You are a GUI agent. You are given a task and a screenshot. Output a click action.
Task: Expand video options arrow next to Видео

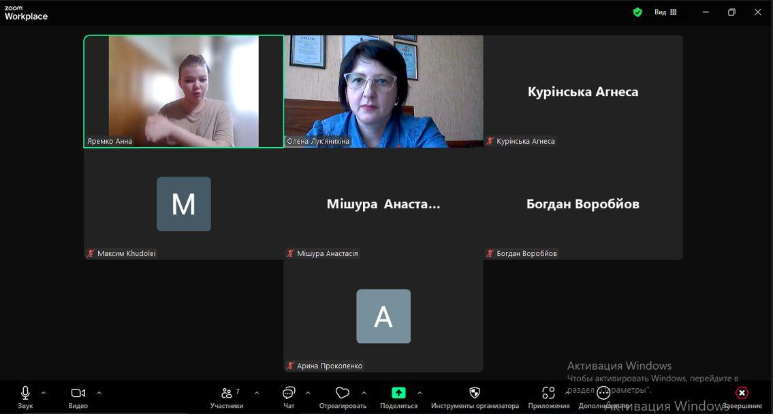(99, 393)
